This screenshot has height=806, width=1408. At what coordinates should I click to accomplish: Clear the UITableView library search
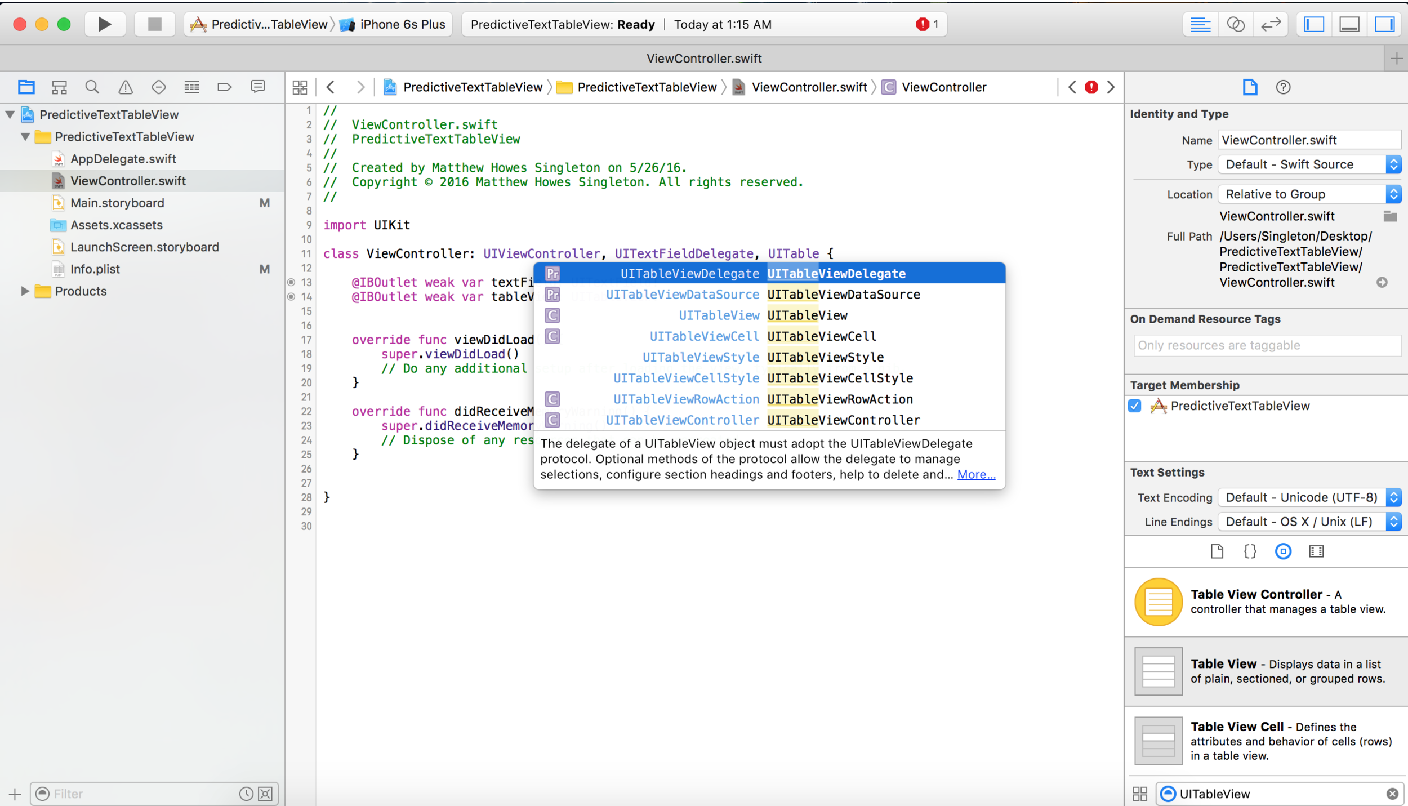coord(1392,794)
